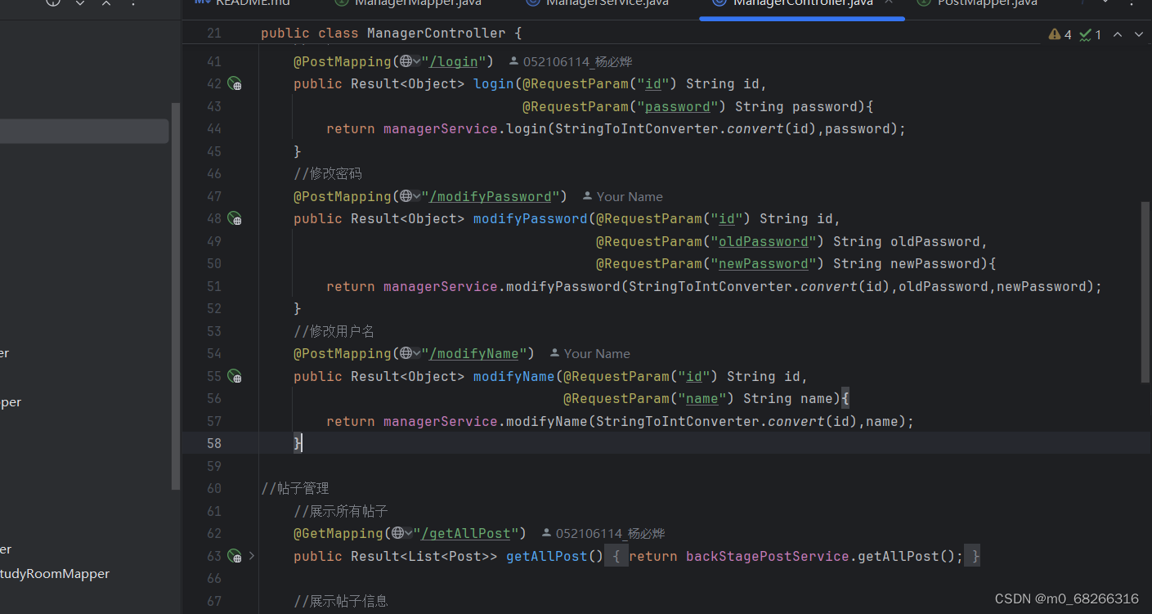The image size is (1152, 614).
Task: Click the 052106114_杨必烨 author hint above getAllPost
Action: [603, 533]
